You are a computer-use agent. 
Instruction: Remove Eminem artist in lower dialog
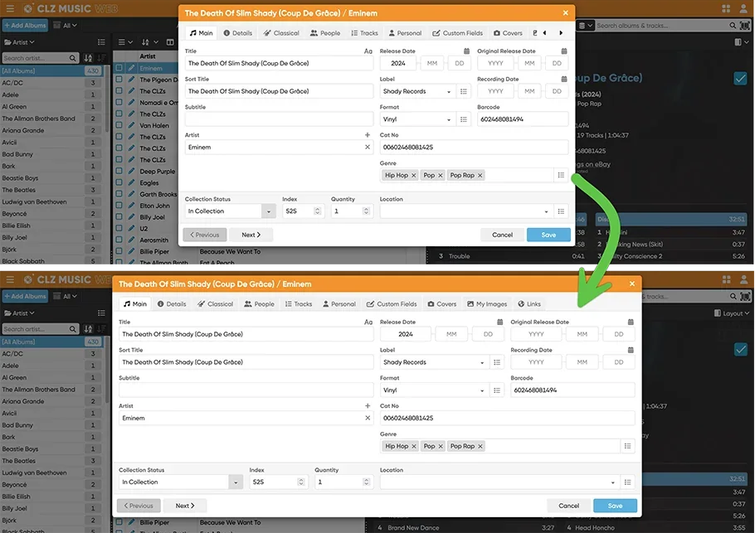368,418
